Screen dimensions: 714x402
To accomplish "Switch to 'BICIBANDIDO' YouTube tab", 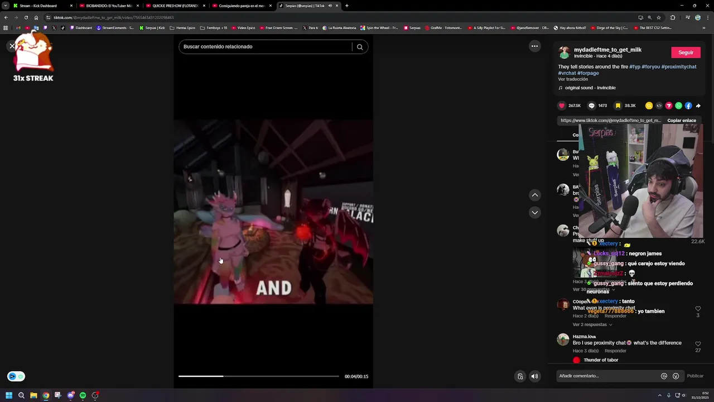I will click(109, 6).
